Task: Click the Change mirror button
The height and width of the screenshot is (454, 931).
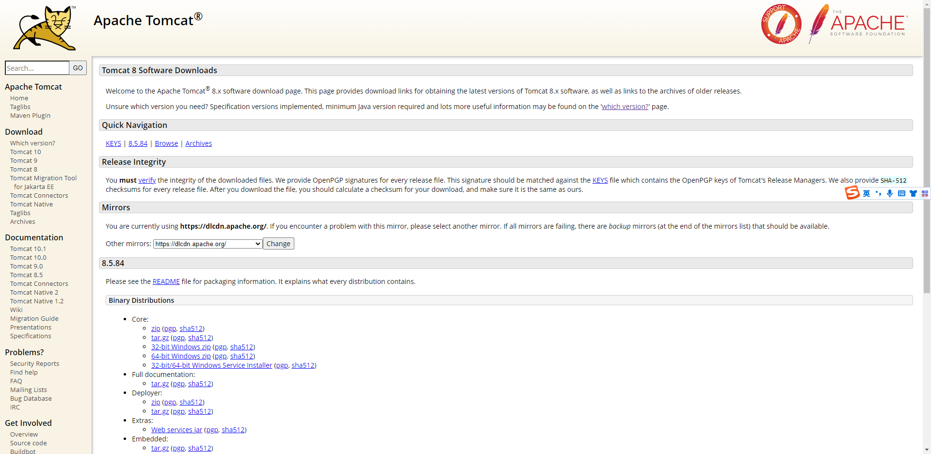Action: point(278,244)
